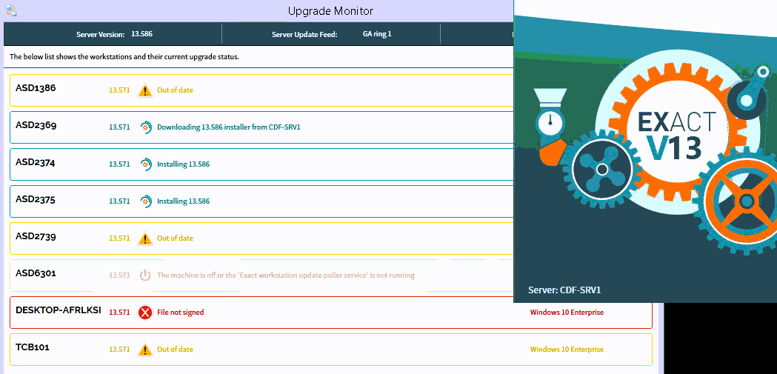
Task: Click the GA ring 1 update feed value
Action: click(x=377, y=34)
